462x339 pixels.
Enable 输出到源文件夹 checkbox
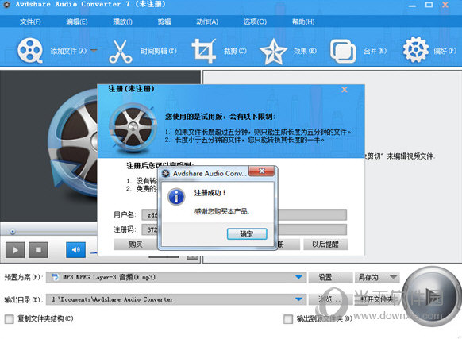pyautogui.click(x=288, y=318)
